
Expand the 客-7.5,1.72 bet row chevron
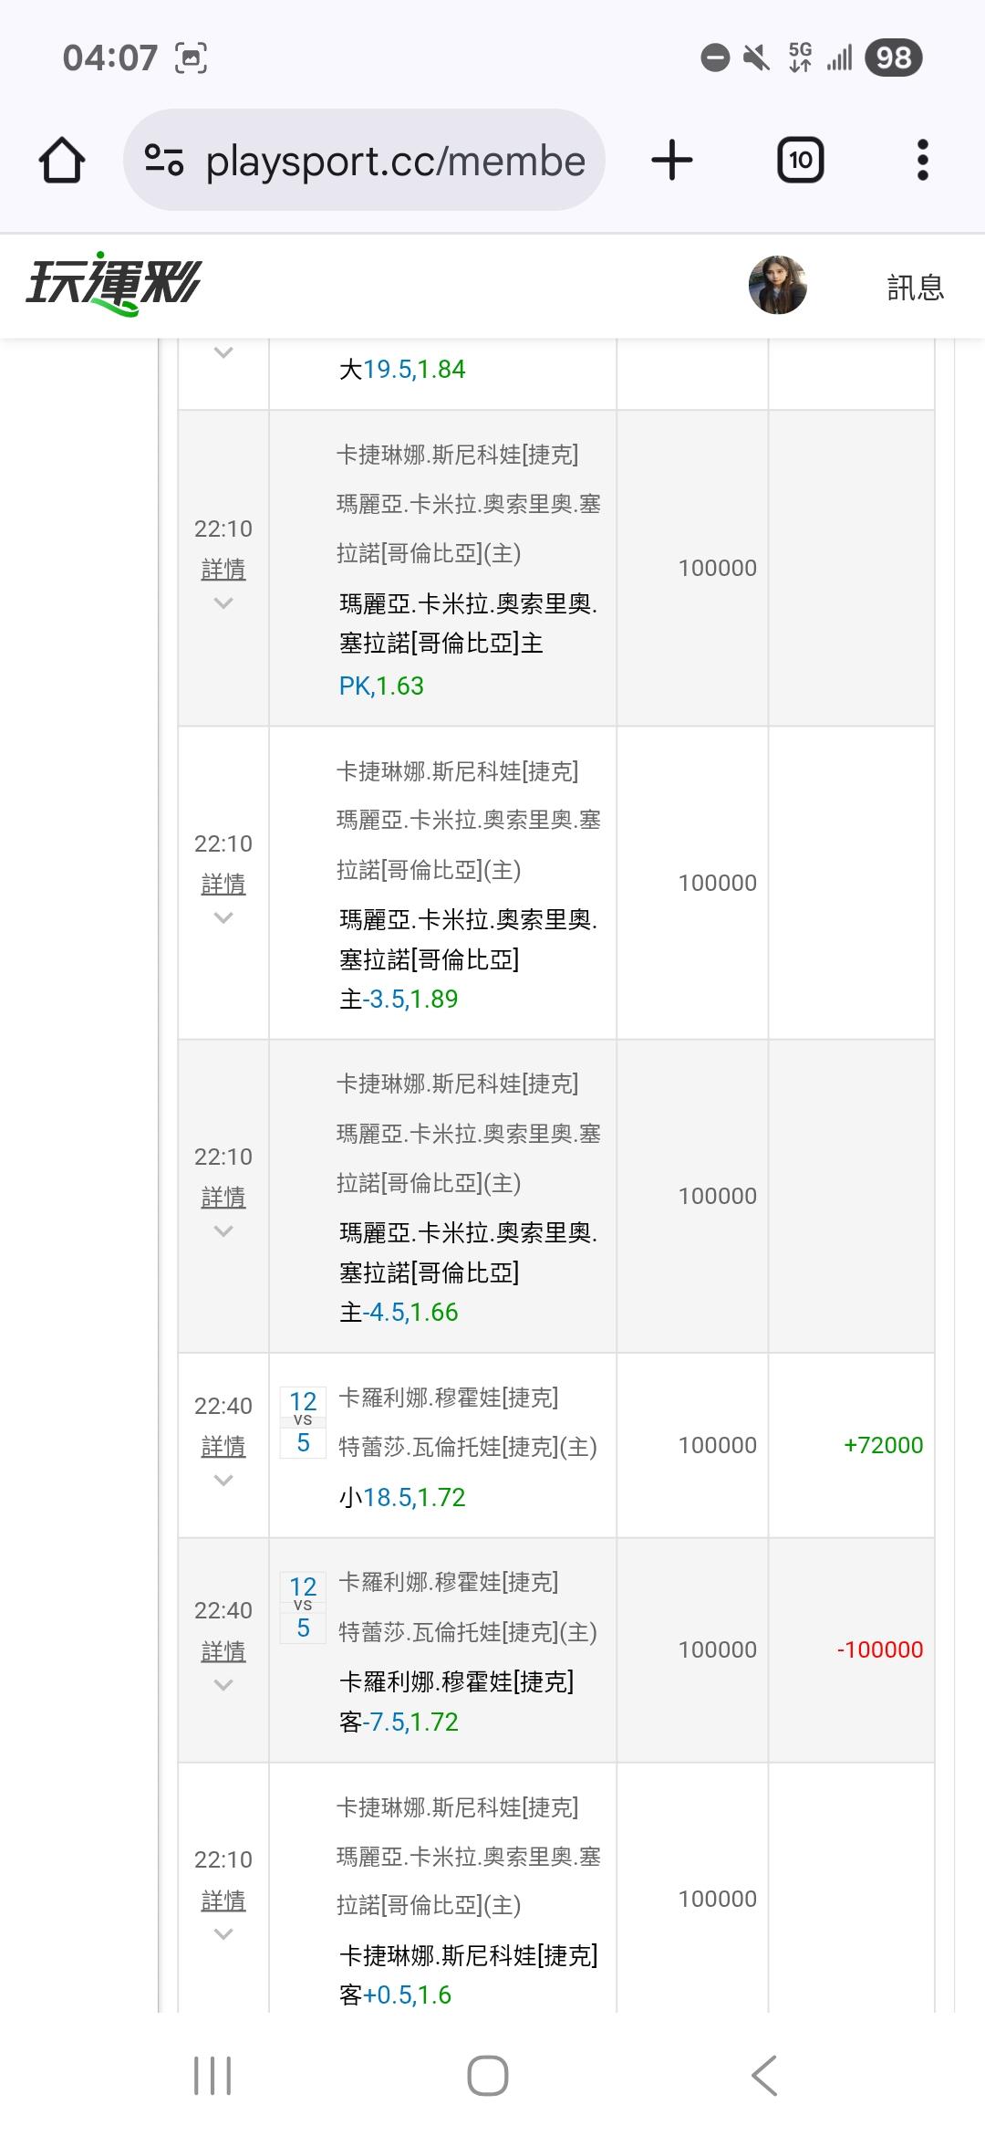[x=223, y=1685]
